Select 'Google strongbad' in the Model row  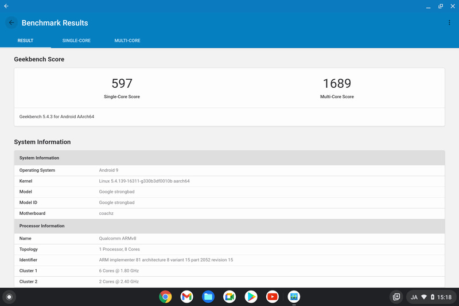(117, 192)
